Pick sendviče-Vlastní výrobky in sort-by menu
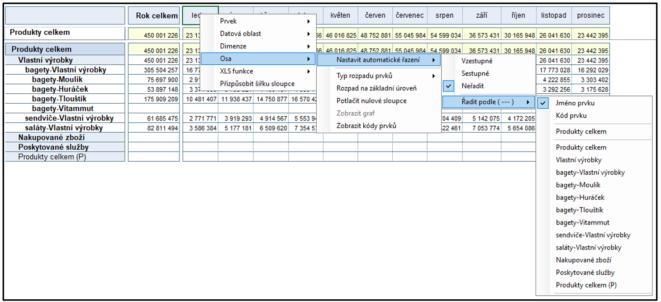Image resolution: width=661 pixels, height=302 pixels. [x=594, y=235]
